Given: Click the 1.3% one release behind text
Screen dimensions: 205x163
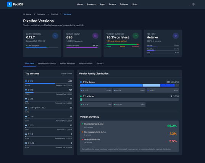Looking at the screenshot, I should (116, 41).
